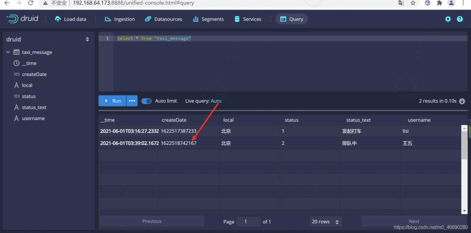This screenshot has width=471, height=233.
Task: Click the cell value 1622517387233
Action: click(x=178, y=131)
